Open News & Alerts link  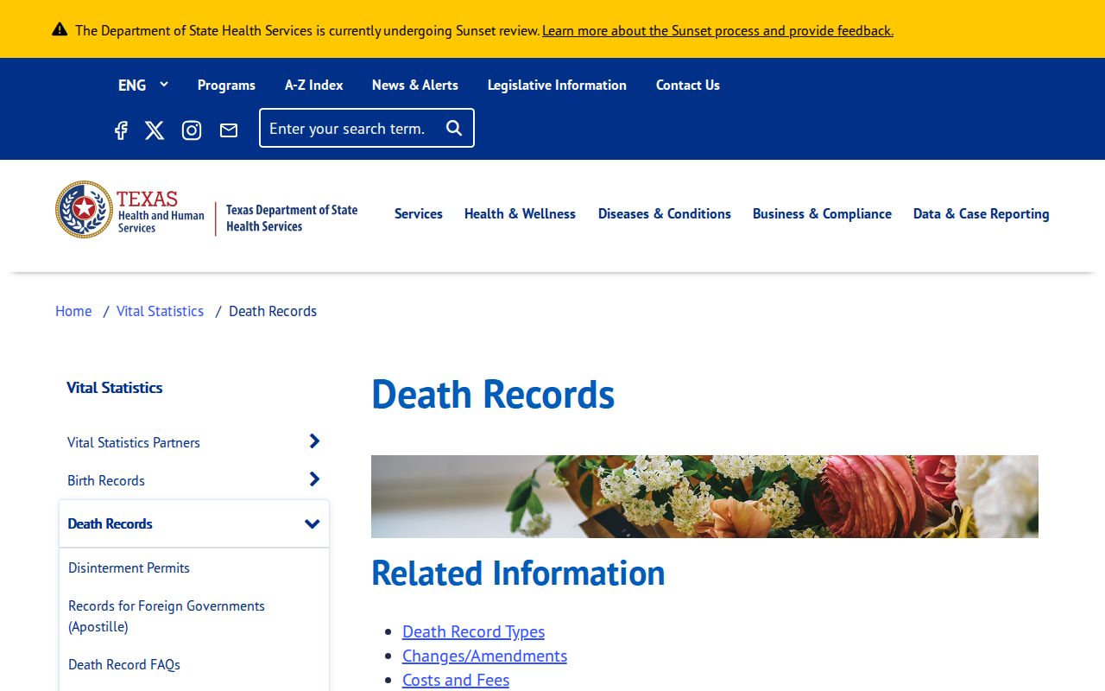coord(415,85)
